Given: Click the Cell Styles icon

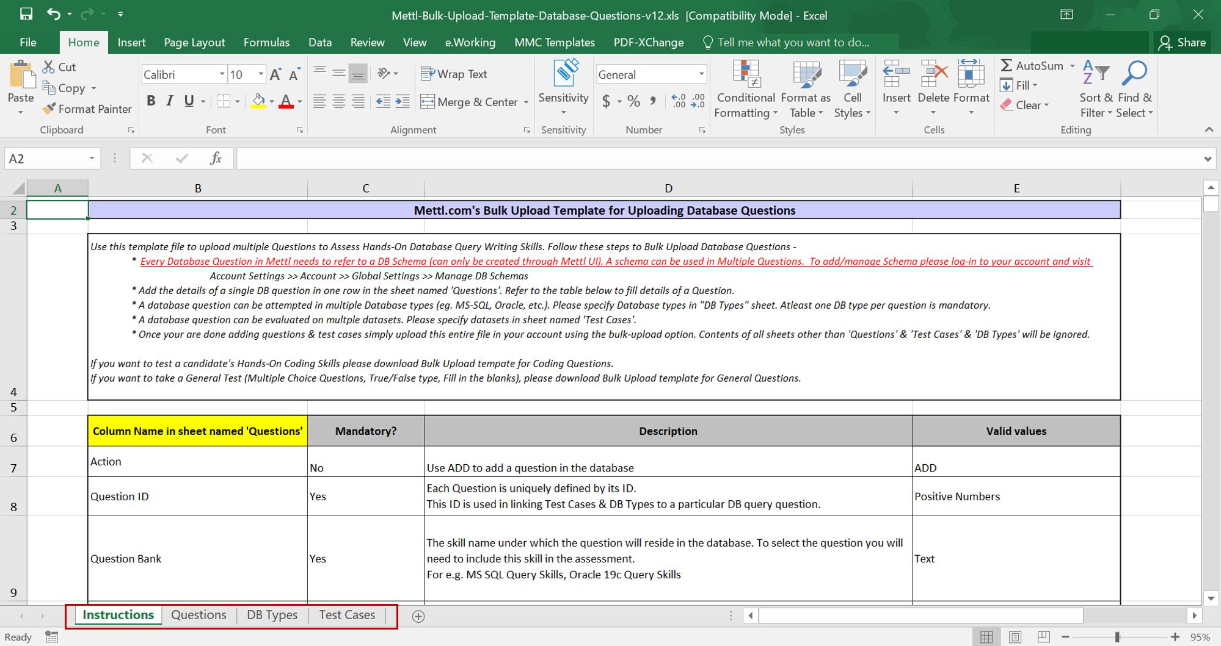Looking at the screenshot, I should [x=853, y=74].
